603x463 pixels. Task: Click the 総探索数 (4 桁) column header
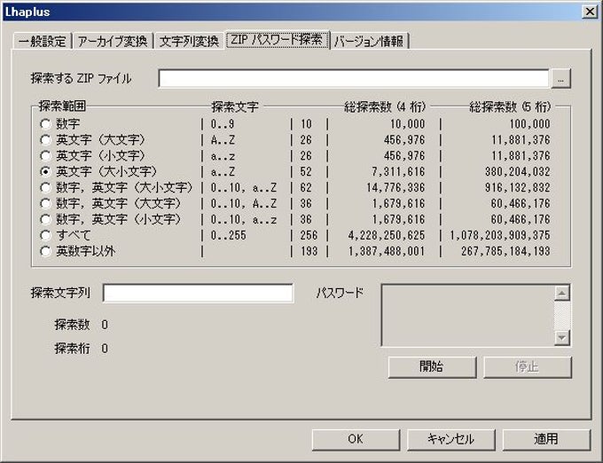click(x=385, y=106)
